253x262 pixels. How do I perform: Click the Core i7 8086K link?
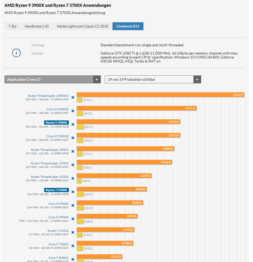click(58, 258)
